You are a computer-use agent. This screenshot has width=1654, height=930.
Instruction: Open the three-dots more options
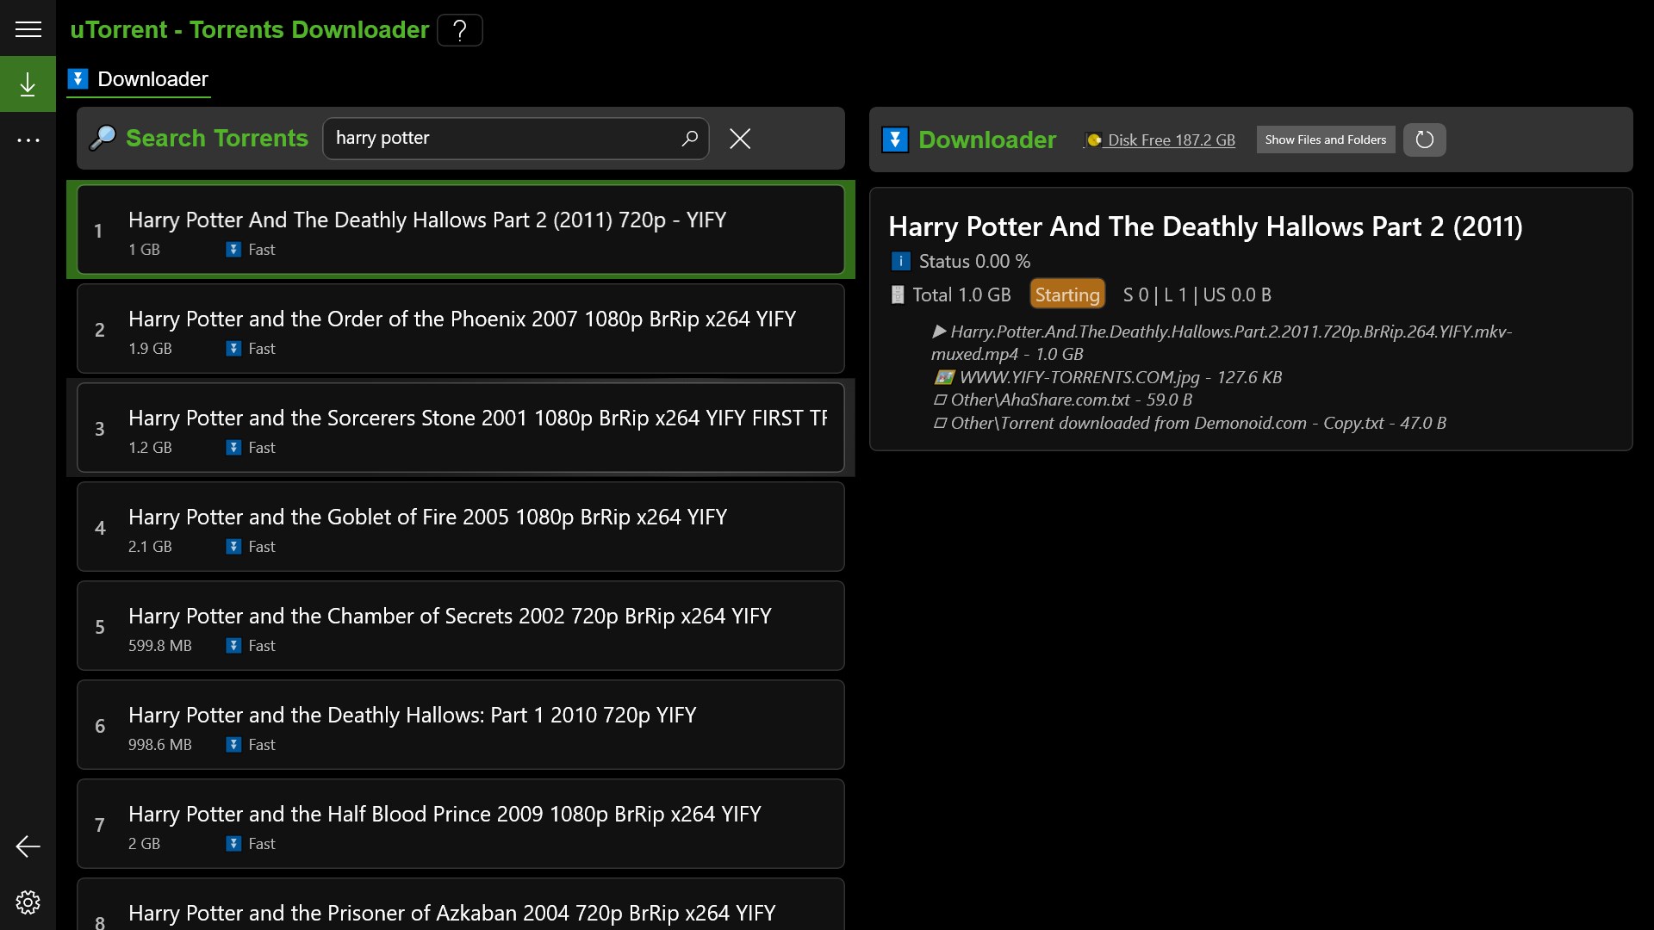point(28,139)
